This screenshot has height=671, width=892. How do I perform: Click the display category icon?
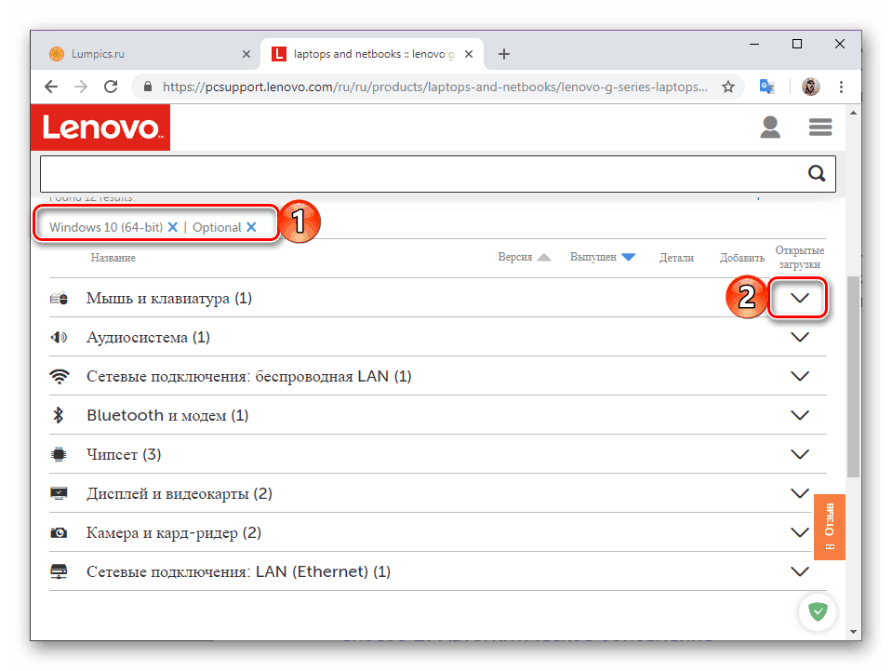59,493
